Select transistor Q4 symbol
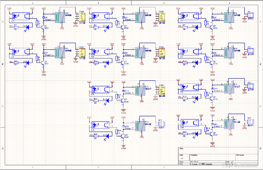 [x=43, y=63]
